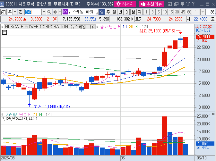Pin the window with the pushpin icon
Image resolution: width=216 pixels, height=161 pixels.
pos(182,4)
